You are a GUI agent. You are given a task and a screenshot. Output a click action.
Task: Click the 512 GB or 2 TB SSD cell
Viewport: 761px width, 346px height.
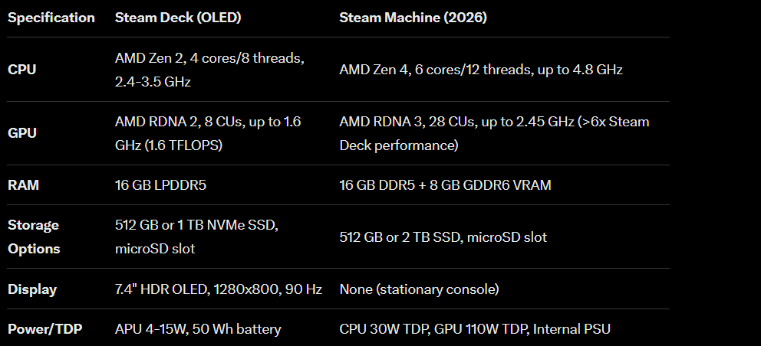tap(443, 237)
